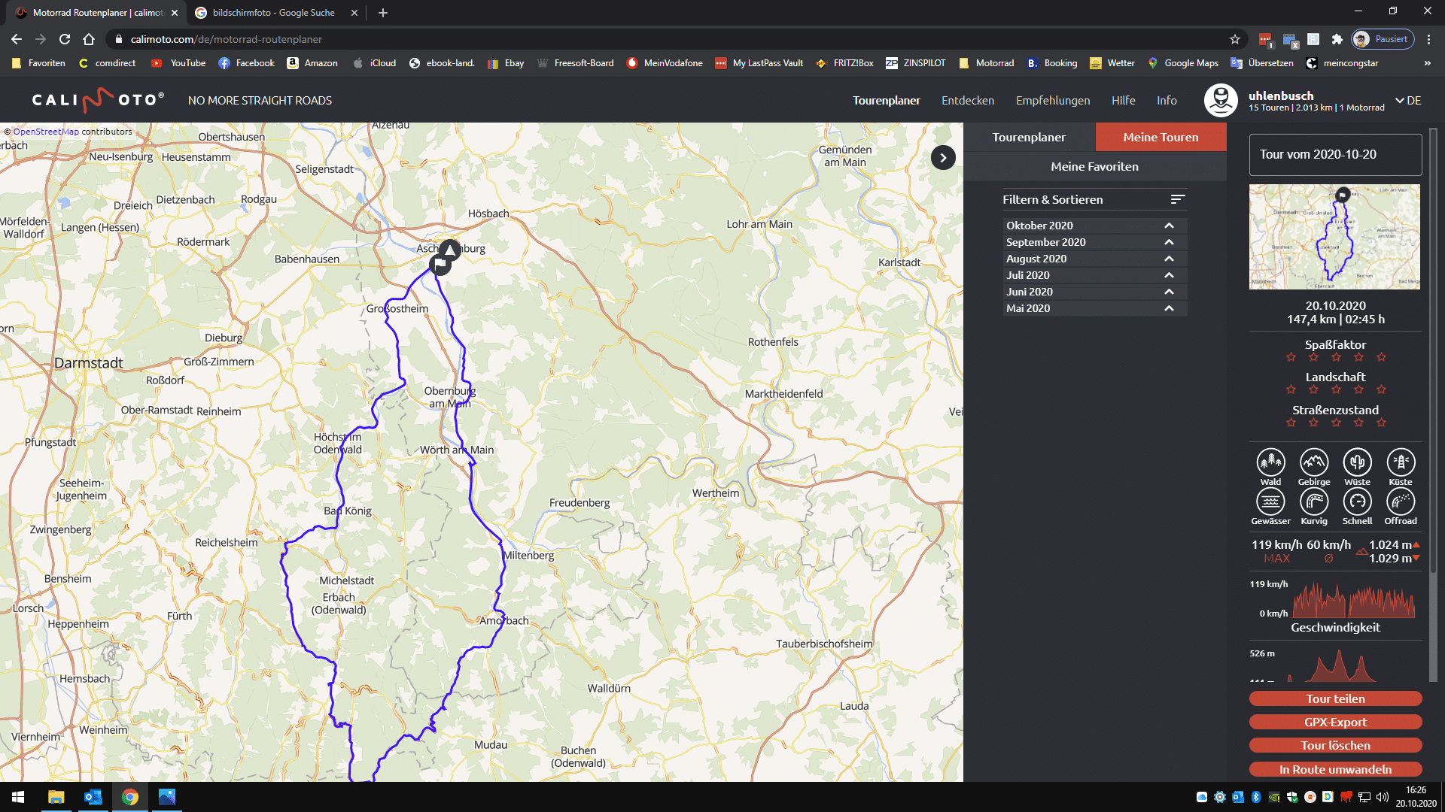Open the Entdecken menu item

[x=967, y=100]
